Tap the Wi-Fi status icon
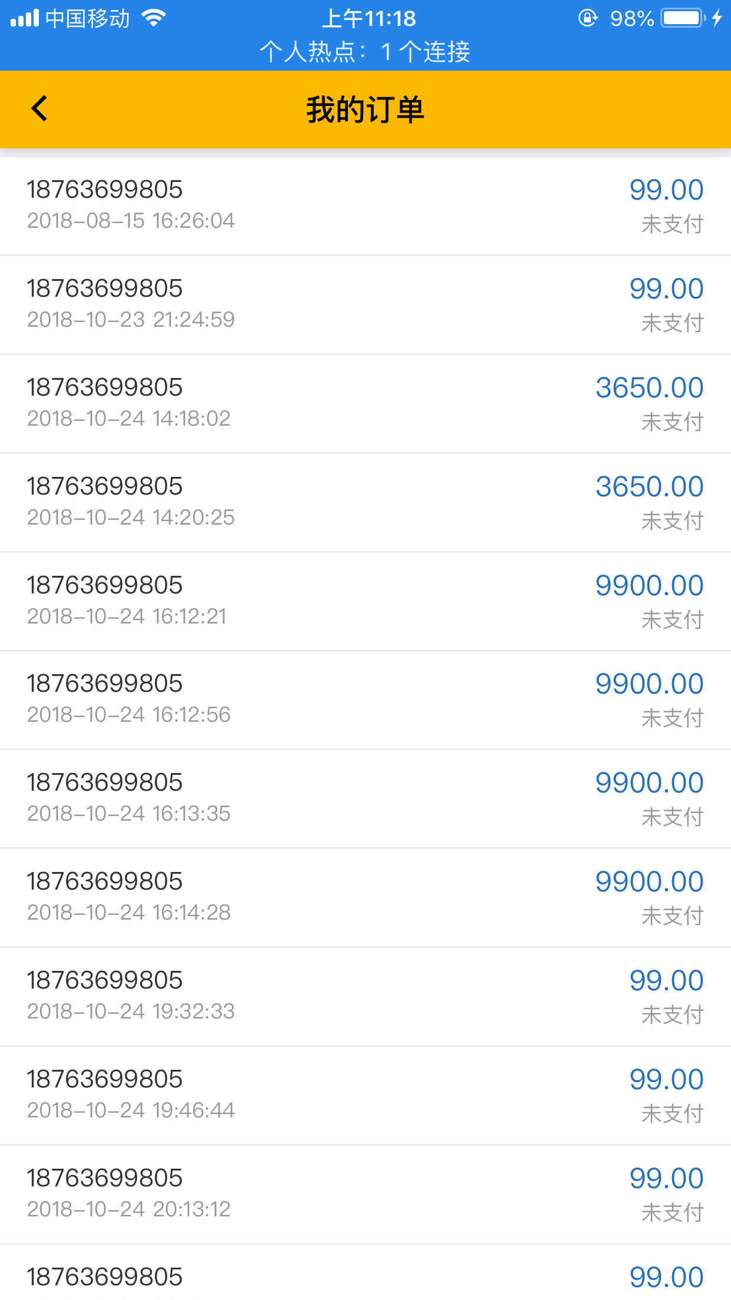 154,19
